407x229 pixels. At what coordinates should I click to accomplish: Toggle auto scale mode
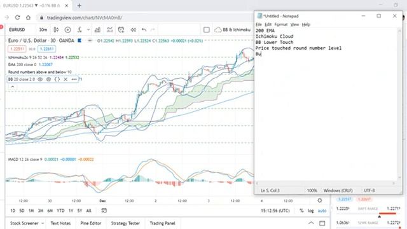coord(322,211)
